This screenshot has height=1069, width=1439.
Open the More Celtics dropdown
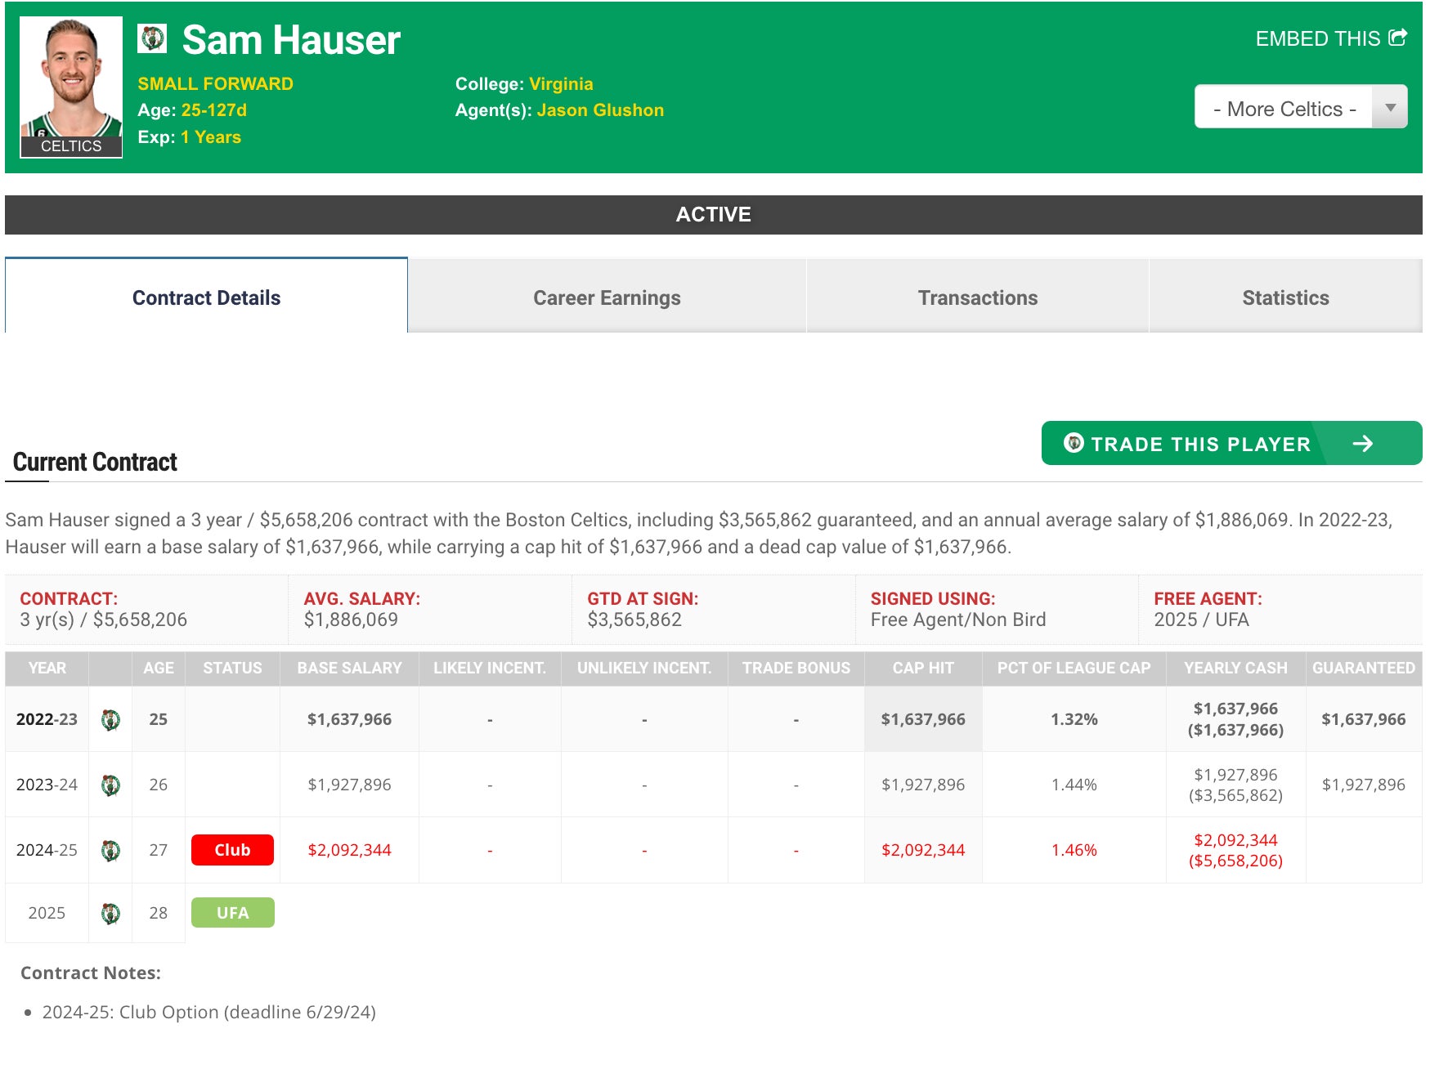pos(1284,109)
